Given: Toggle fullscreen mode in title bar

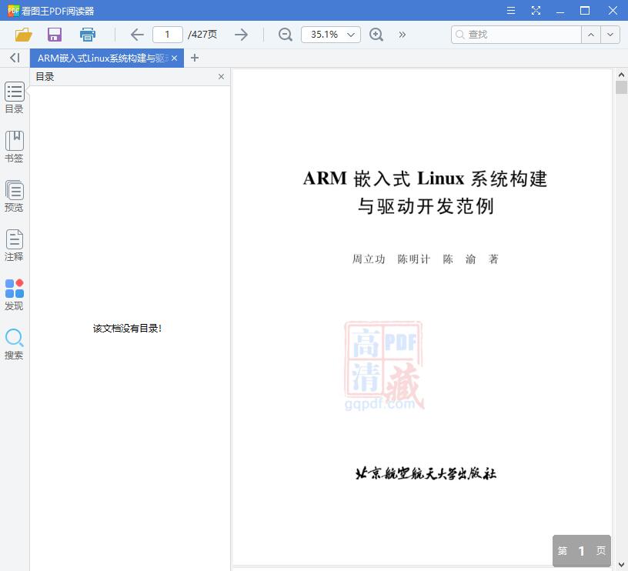Looking at the screenshot, I should coord(536,11).
